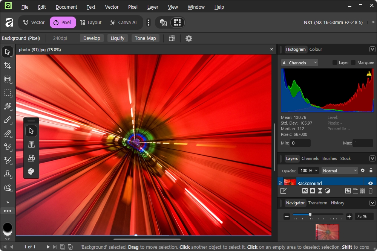Select the Move tool in the left toolbar
Image resolution: width=377 pixels, height=251 pixels.
[x=8, y=52]
